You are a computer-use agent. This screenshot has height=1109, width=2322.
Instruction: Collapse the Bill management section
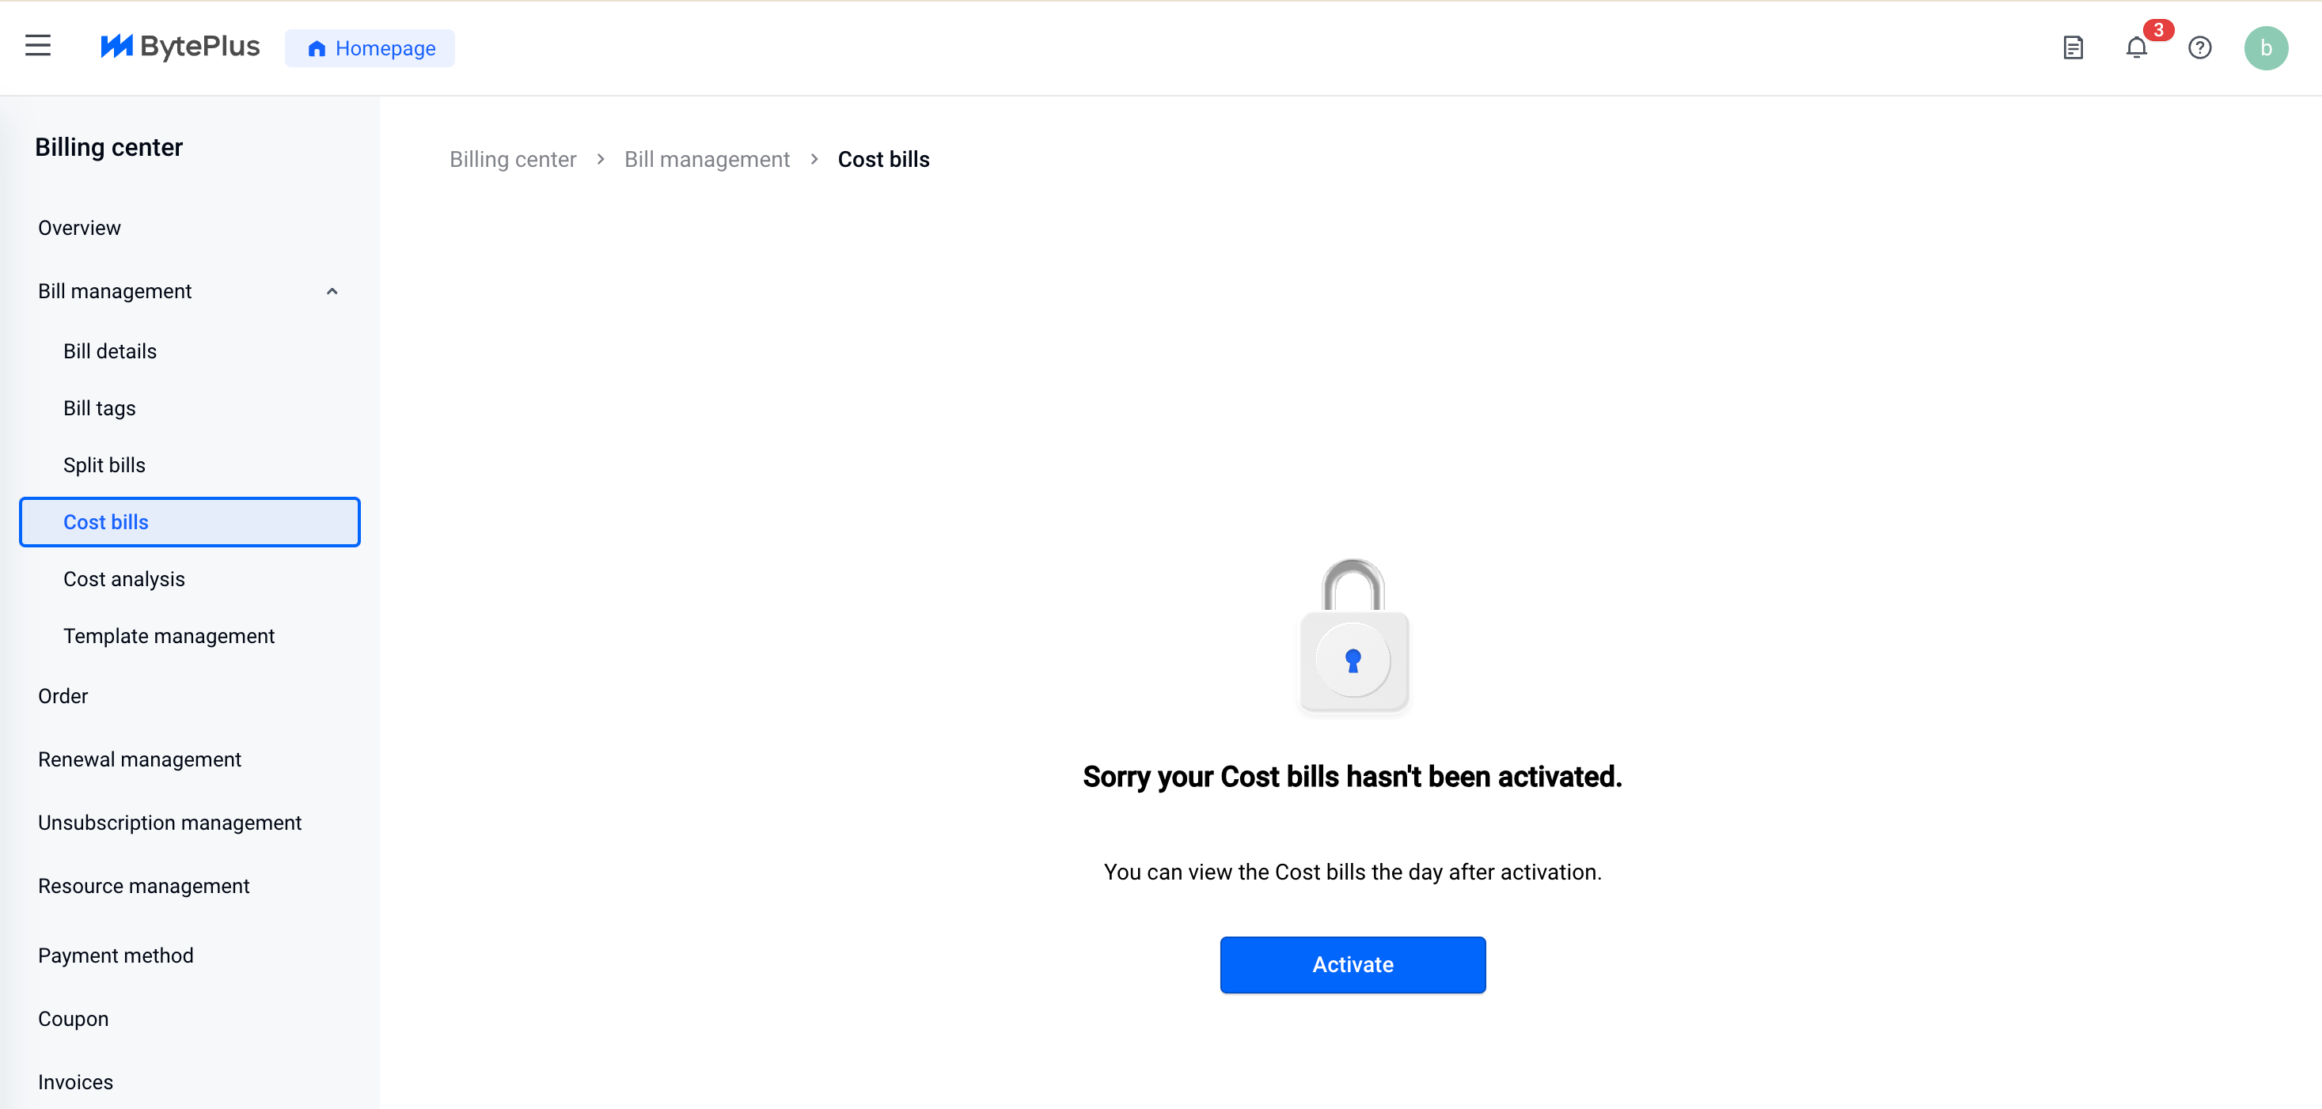click(x=332, y=291)
